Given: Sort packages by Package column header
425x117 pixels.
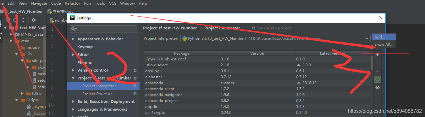Looking at the screenshot, I should (182, 53).
